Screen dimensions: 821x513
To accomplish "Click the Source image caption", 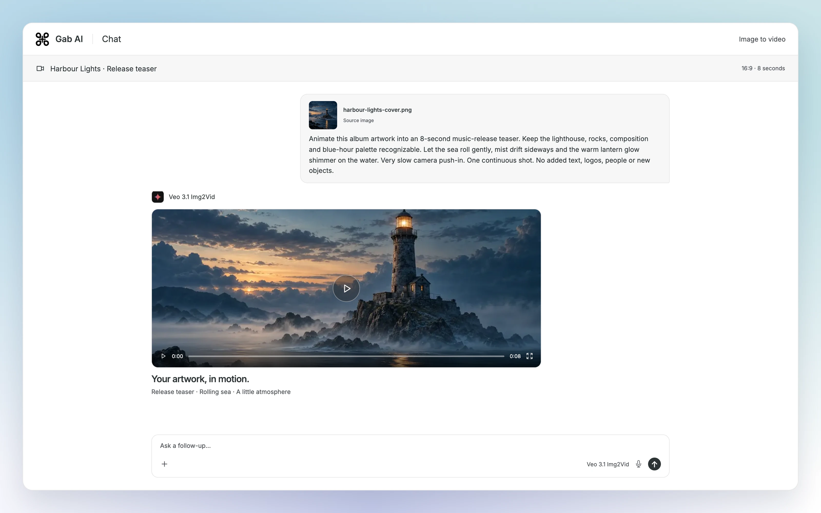I will (x=358, y=121).
